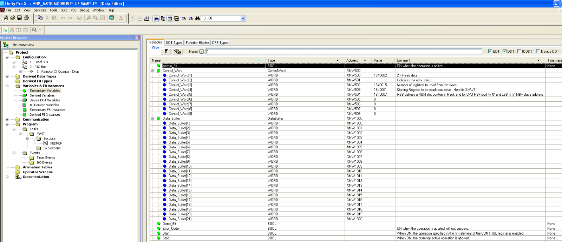
Task: Enable the IODDT filter checkbox
Action: coord(519,51)
